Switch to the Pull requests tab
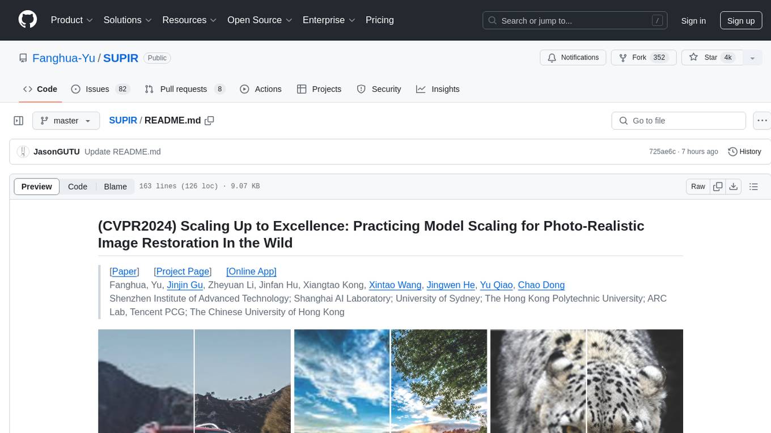This screenshot has width=771, height=433. 185,89
